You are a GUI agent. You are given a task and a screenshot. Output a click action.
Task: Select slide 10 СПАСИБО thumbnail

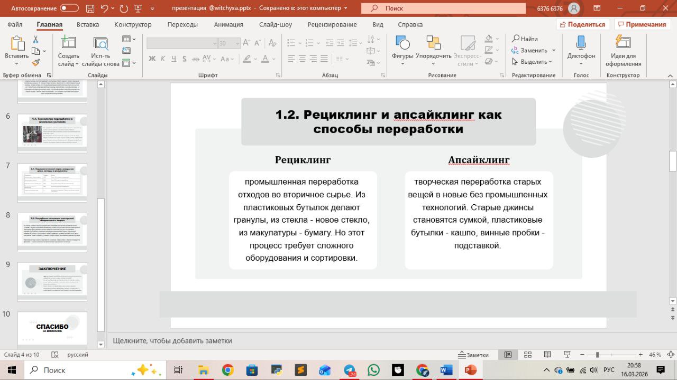pos(52,331)
